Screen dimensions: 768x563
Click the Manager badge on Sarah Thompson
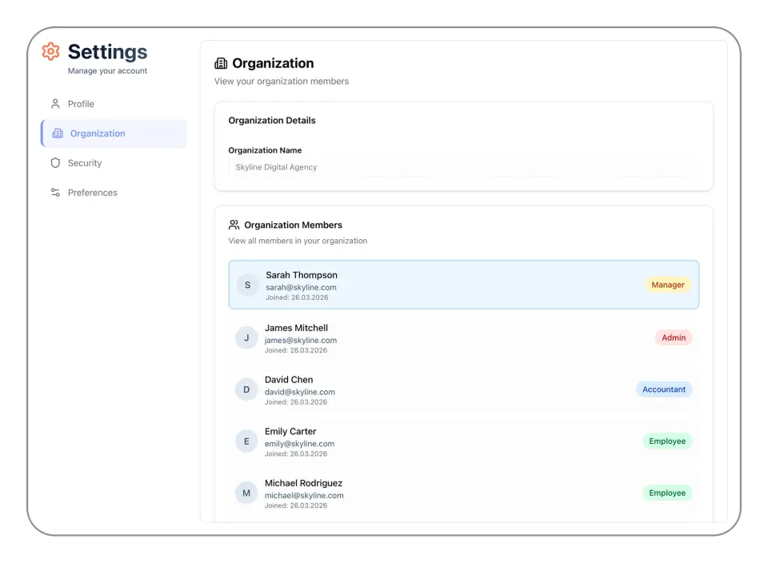point(667,284)
